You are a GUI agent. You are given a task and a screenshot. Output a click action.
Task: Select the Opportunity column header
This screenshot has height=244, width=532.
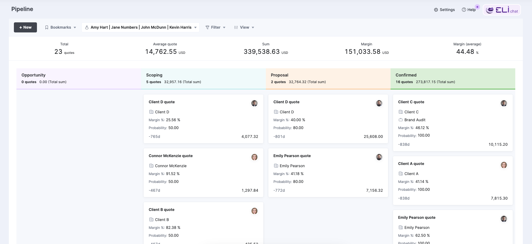(x=79, y=78)
